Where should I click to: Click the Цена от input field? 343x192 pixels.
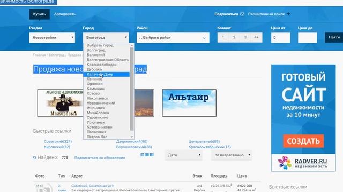[x=280, y=37]
